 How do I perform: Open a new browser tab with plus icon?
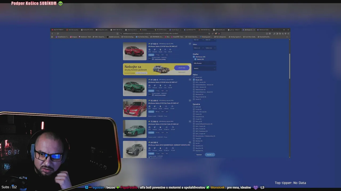(272, 30)
